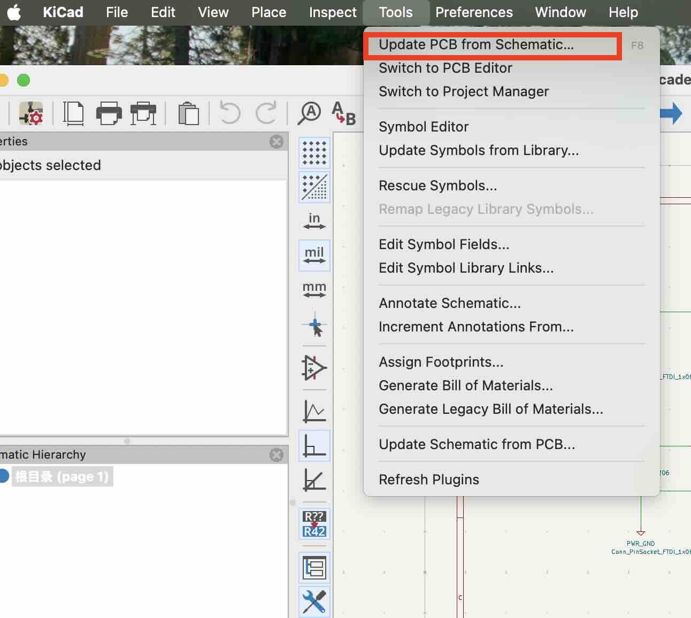This screenshot has width=691, height=618.
Task: Close the open Tools menu
Action: [396, 12]
